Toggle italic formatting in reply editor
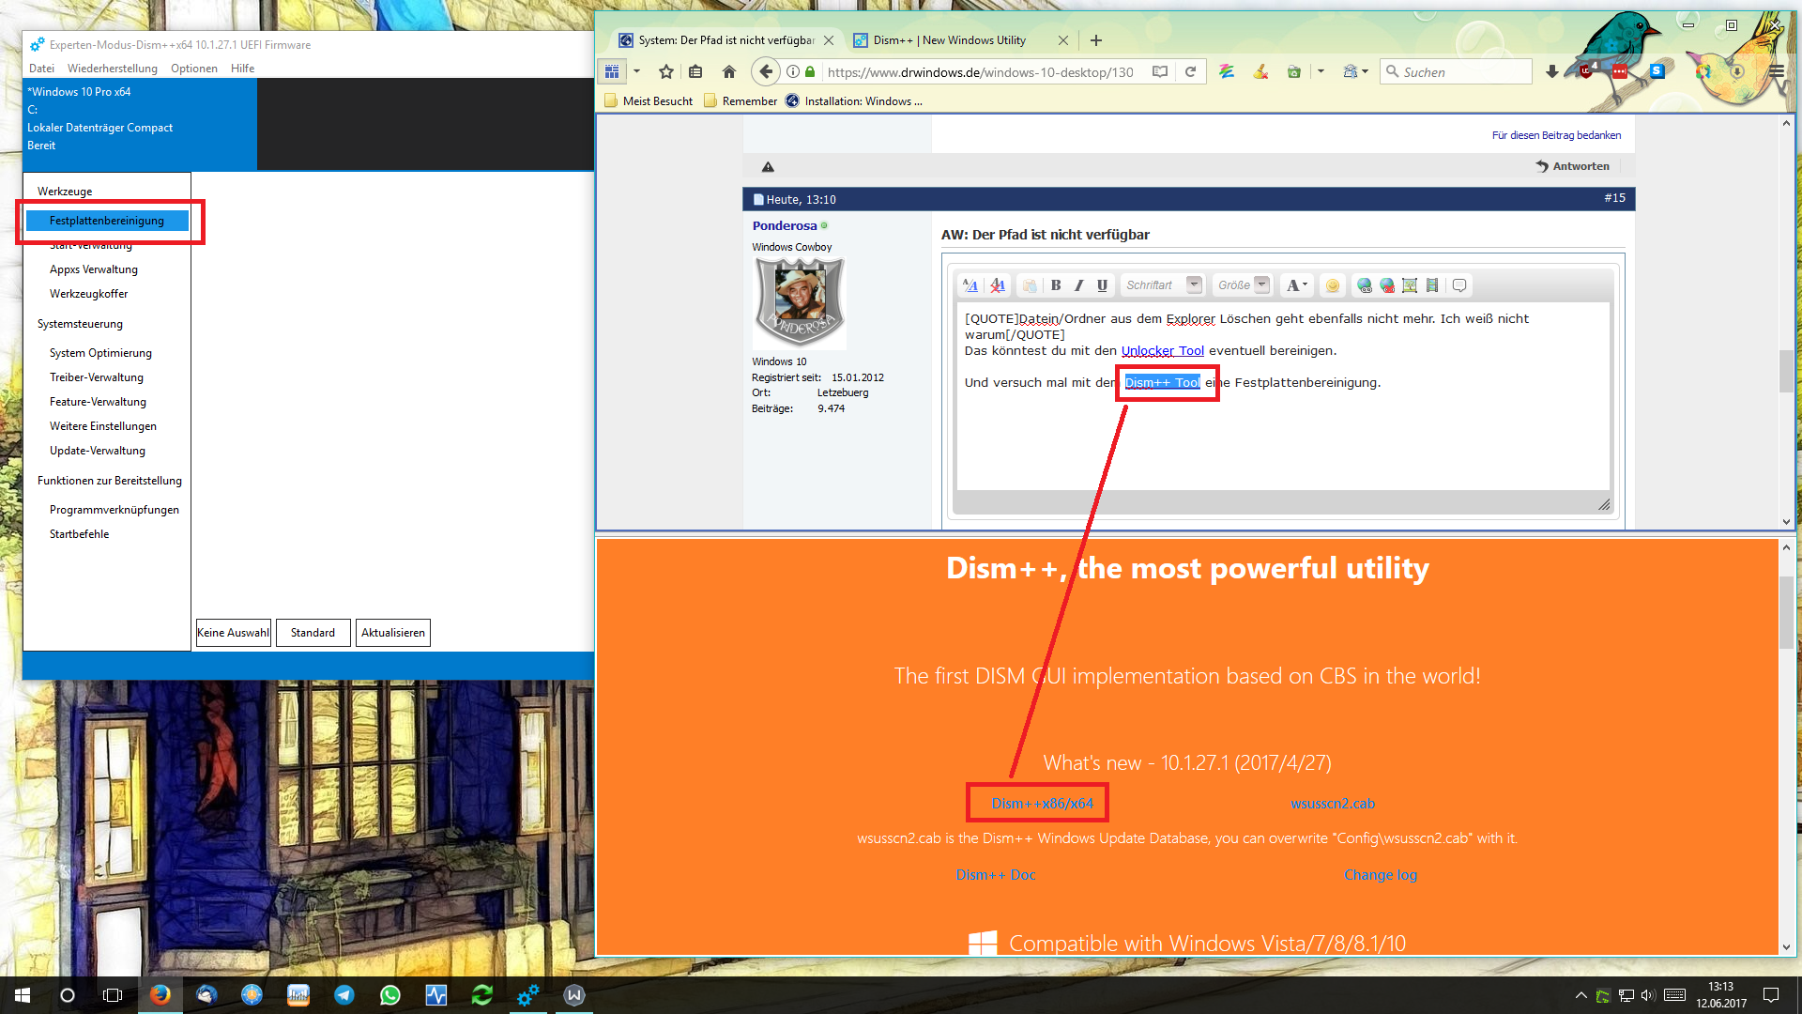The height and width of the screenshot is (1014, 1802). [x=1078, y=285]
